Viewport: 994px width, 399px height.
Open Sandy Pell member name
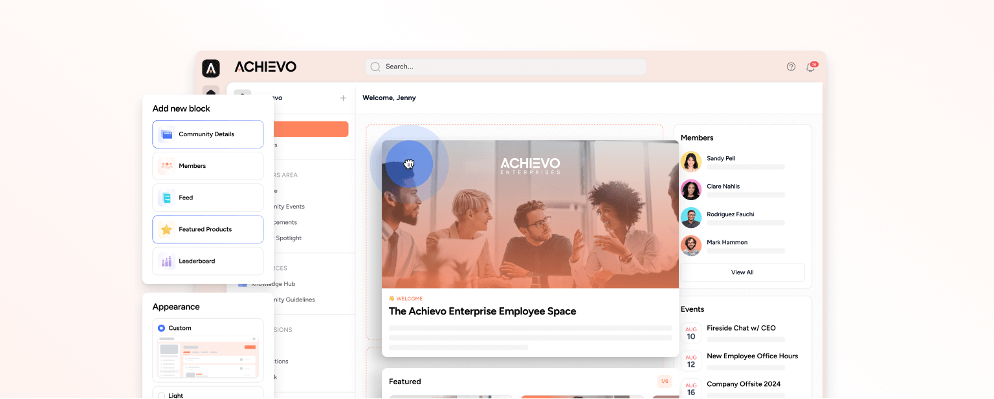tap(721, 158)
